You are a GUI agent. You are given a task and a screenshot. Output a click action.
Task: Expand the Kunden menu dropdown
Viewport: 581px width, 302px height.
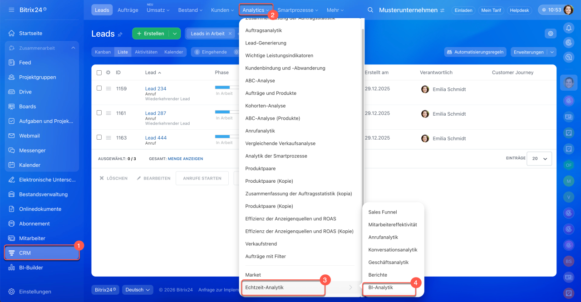click(x=222, y=10)
